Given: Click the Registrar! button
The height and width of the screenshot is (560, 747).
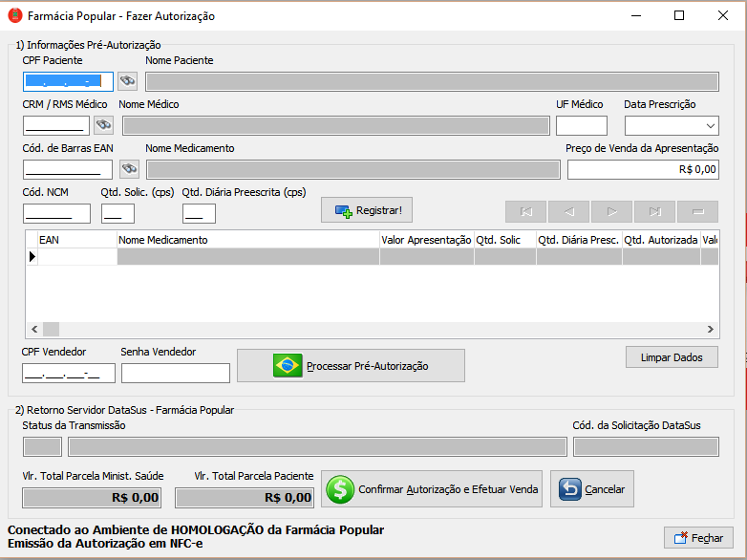Looking at the screenshot, I should (x=367, y=210).
